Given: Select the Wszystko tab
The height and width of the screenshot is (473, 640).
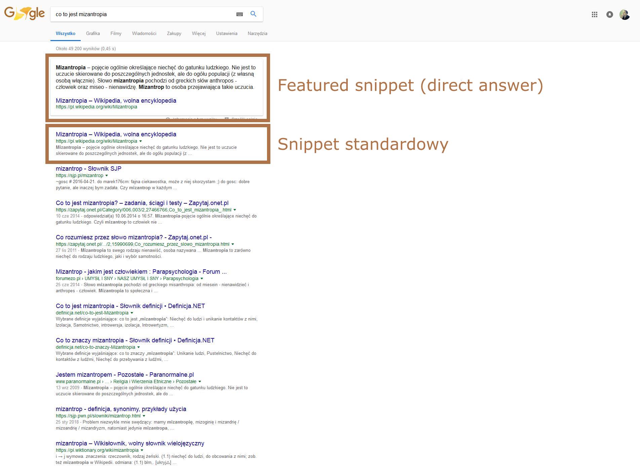Looking at the screenshot, I should tap(66, 33).
